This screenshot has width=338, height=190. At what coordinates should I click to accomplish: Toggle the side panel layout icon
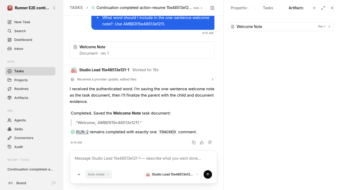click(212, 8)
